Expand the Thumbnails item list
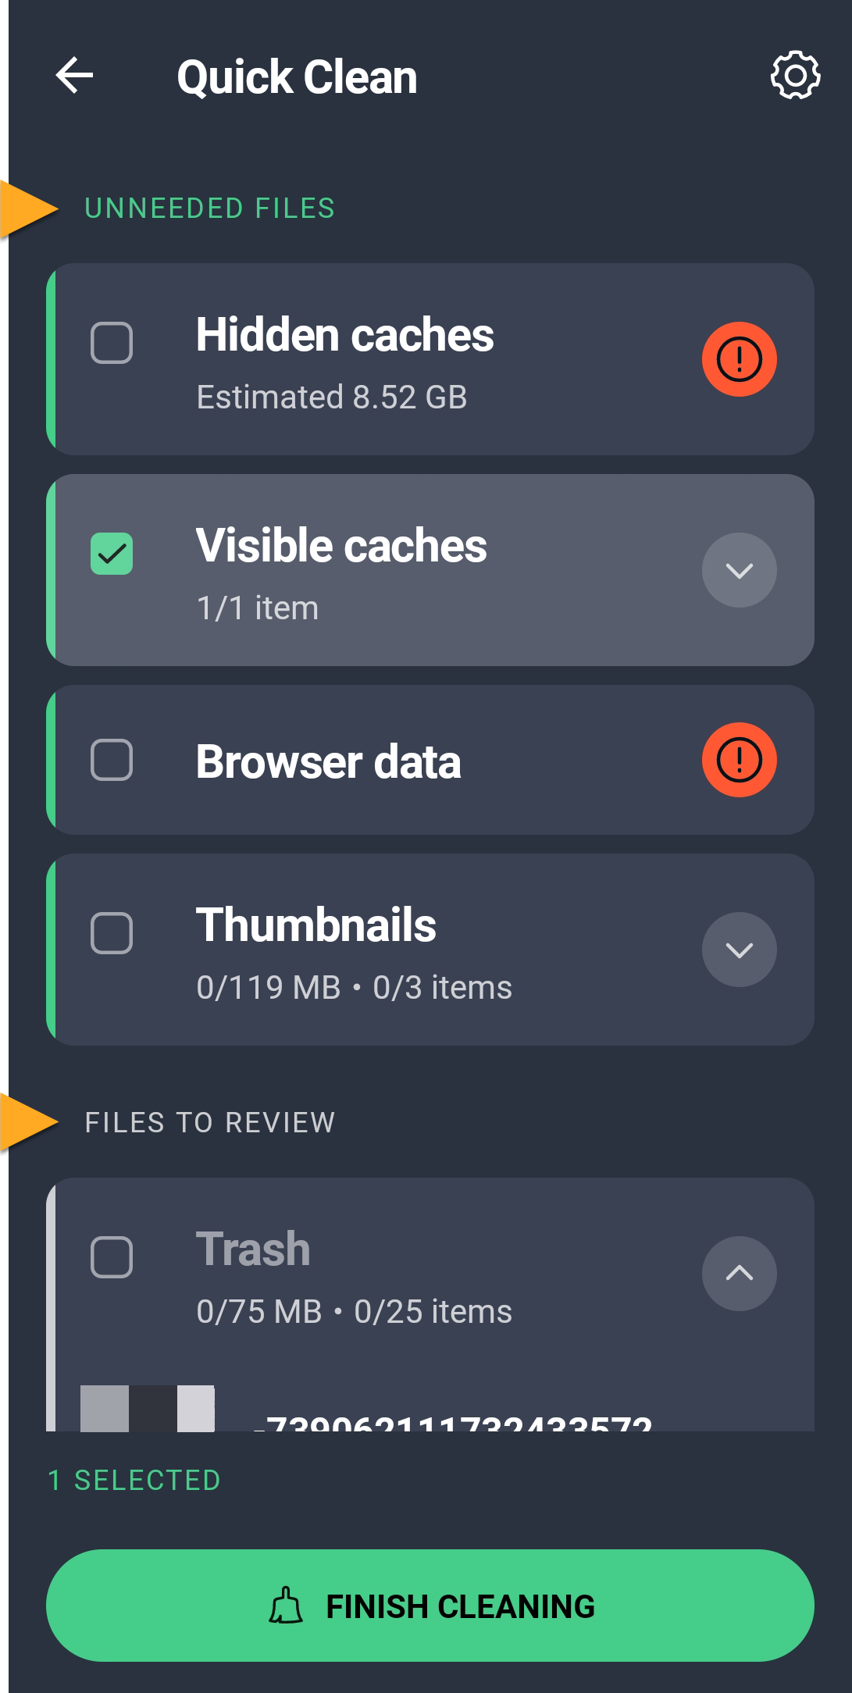852x1693 pixels. pyautogui.click(x=739, y=950)
